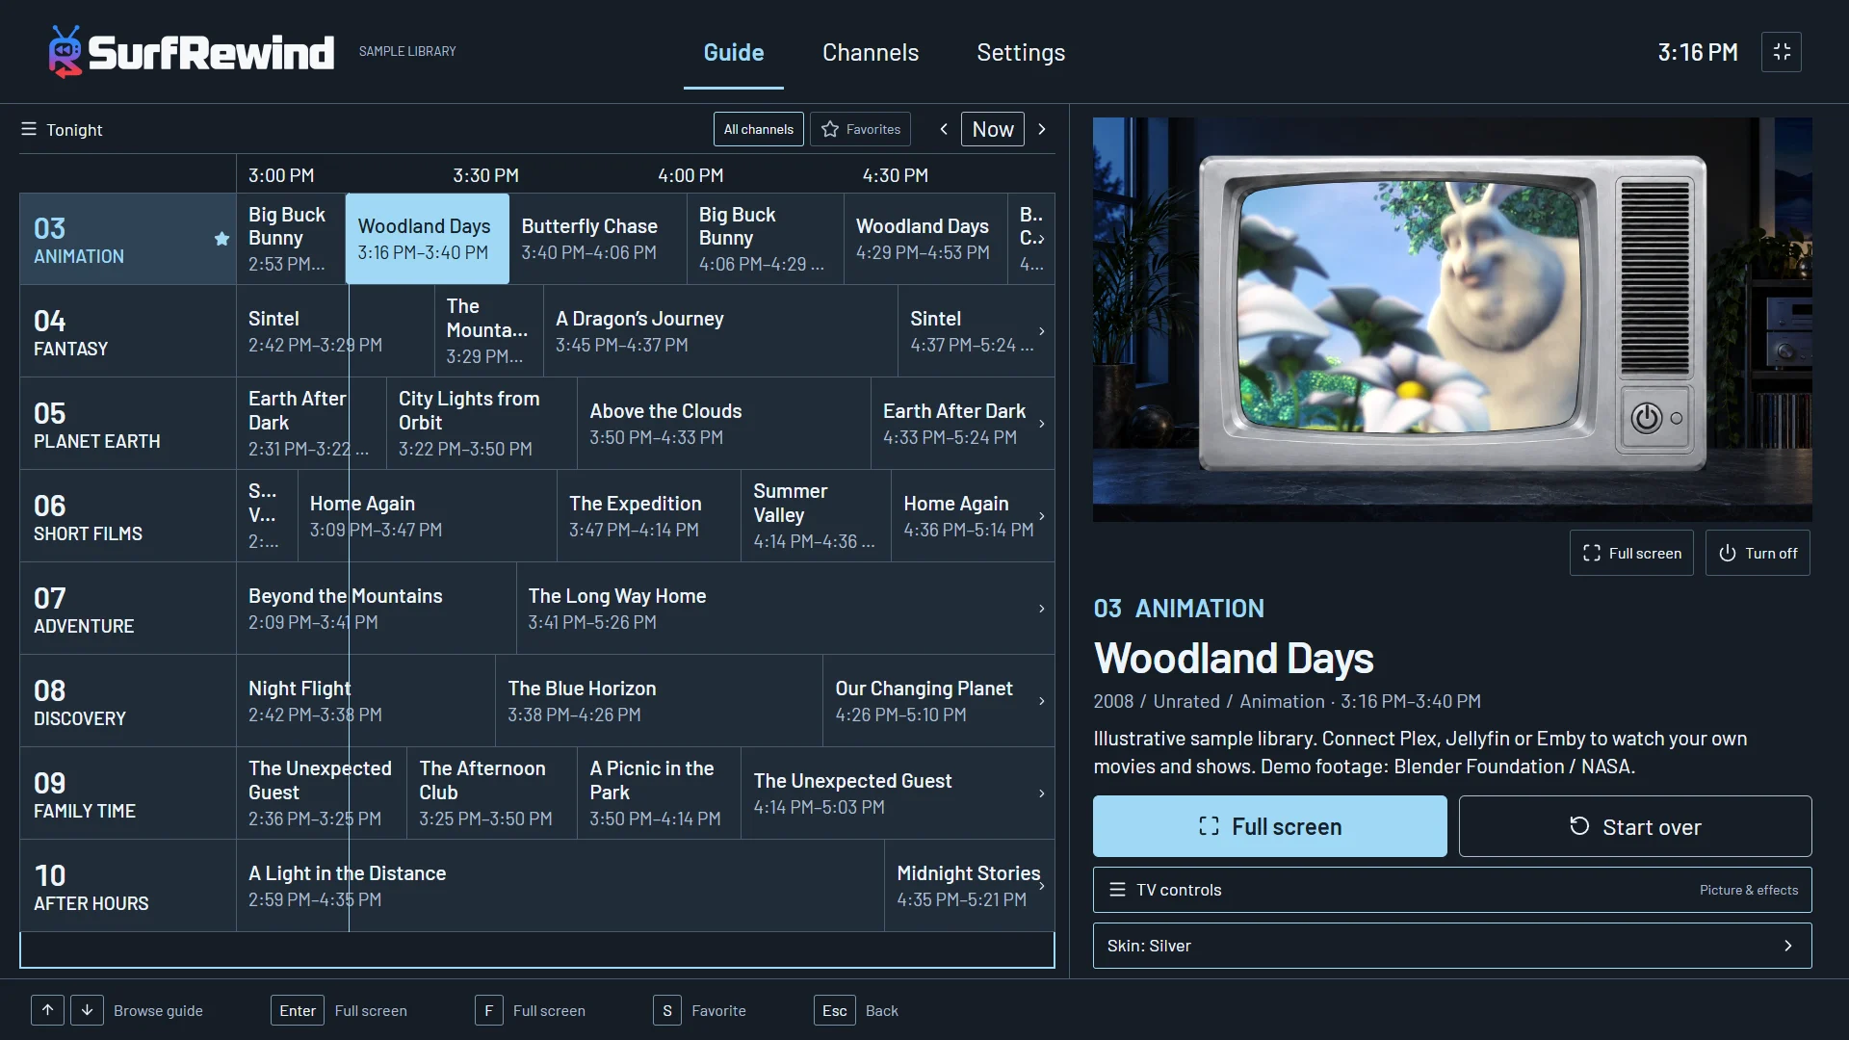
Task: Click the S key Favorite hint
Action: [667, 1010]
